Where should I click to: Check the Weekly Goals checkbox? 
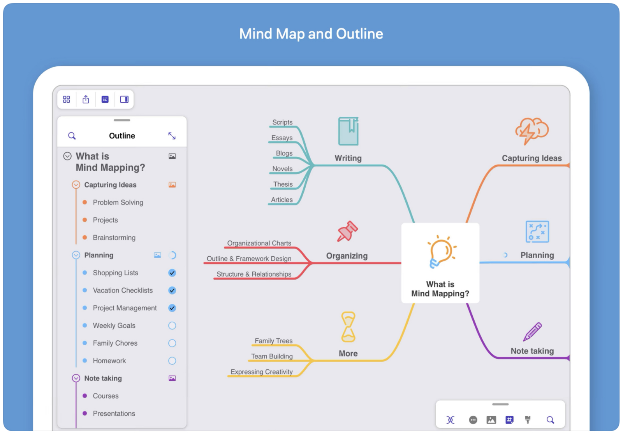172,326
